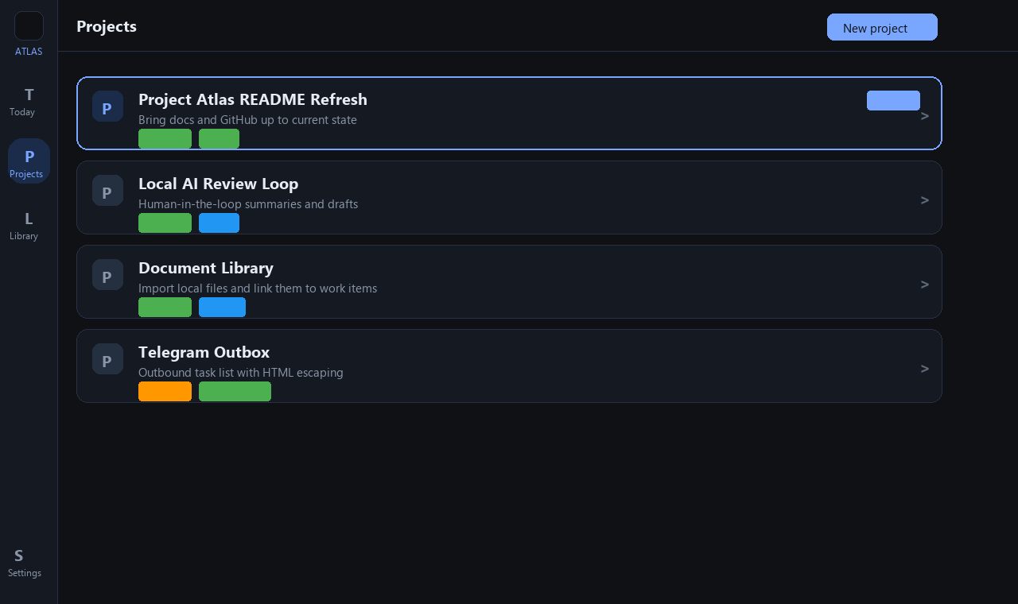Click the blue tag under Local AI Review Loop
The height and width of the screenshot is (604, 1018).
point(219,223)
